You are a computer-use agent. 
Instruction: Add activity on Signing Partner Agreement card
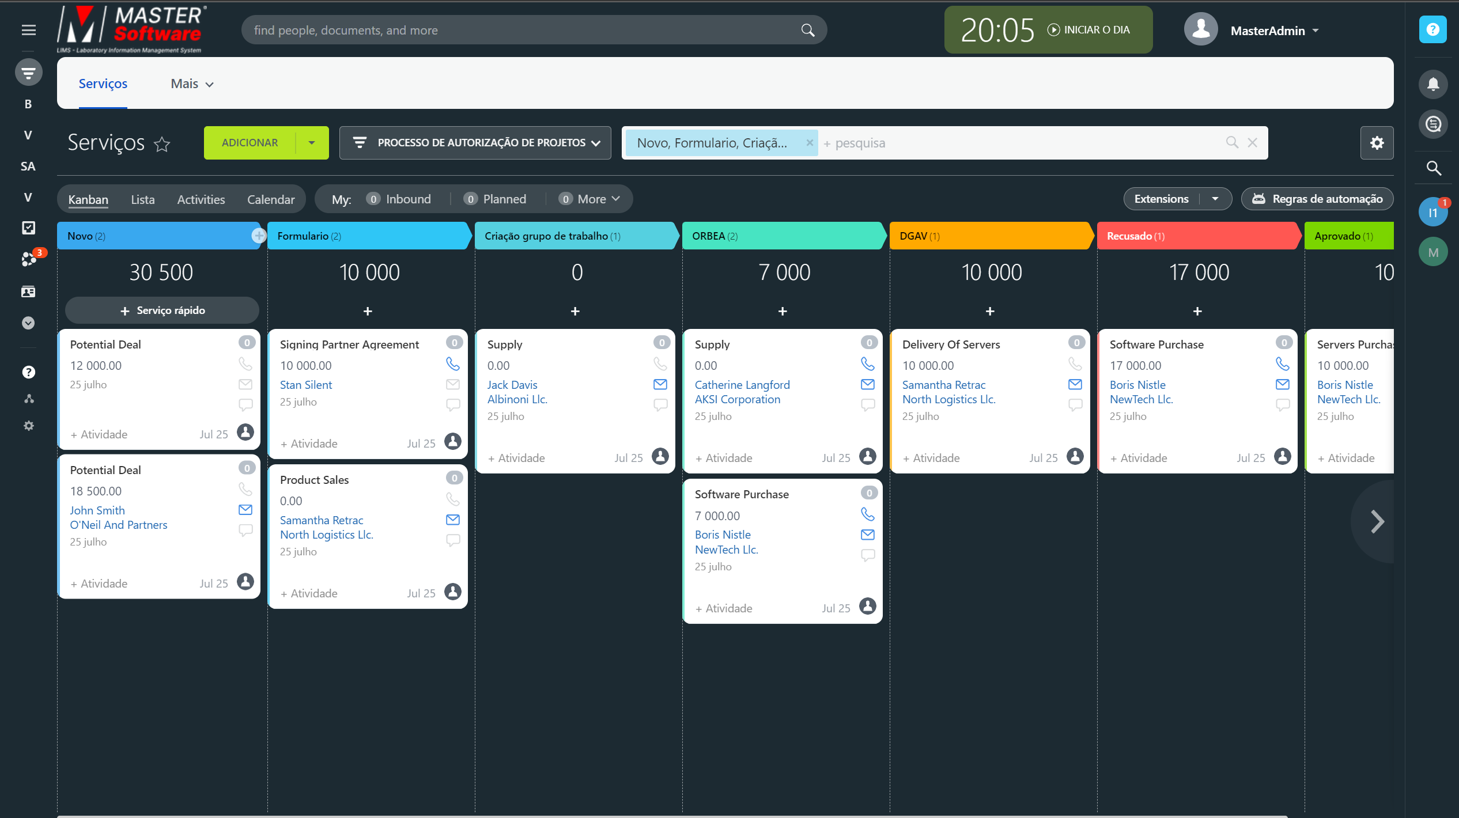[309, 444]
